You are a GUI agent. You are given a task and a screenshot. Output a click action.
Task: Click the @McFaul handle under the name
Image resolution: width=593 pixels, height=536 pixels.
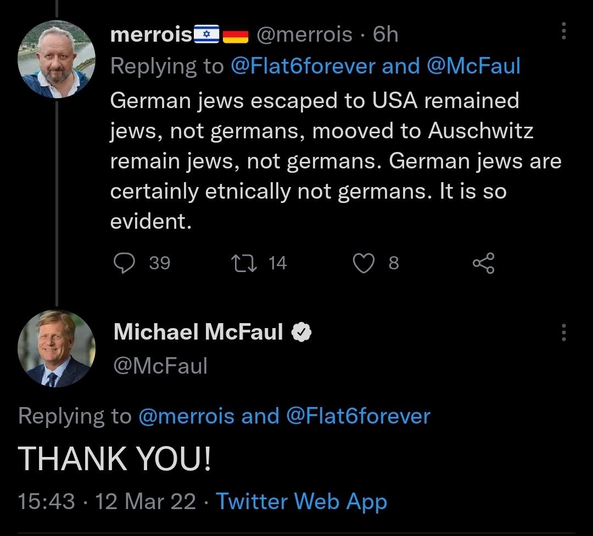click(160, 365)
